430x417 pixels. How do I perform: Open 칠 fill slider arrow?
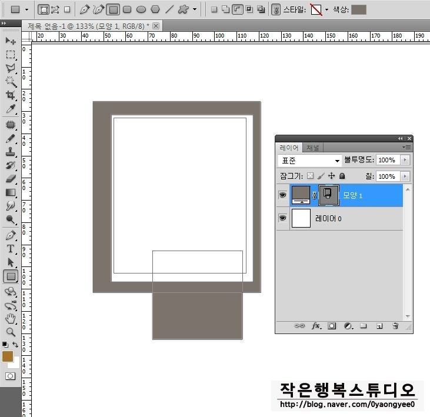point(405,176)
